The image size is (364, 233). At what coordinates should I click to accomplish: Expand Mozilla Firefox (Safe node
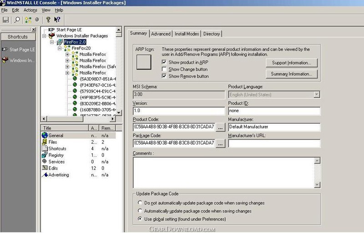(x=67, y=67)
